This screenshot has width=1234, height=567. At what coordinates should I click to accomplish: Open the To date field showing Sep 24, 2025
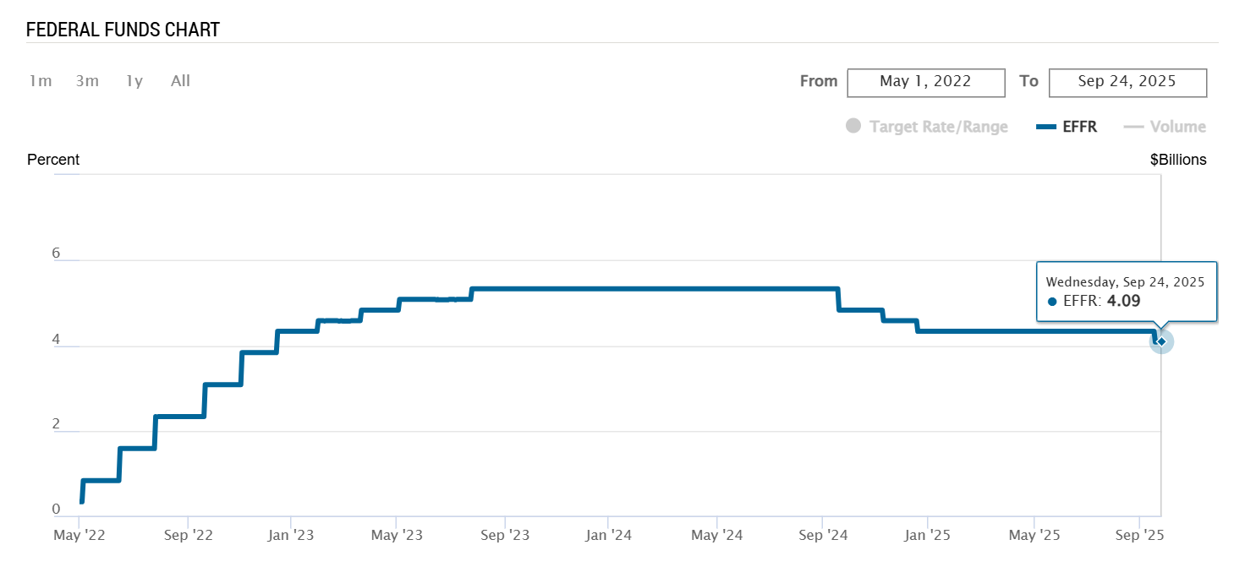[x=1127, y=82]
